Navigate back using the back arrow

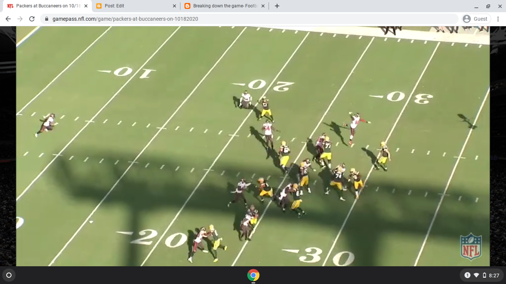7,18
